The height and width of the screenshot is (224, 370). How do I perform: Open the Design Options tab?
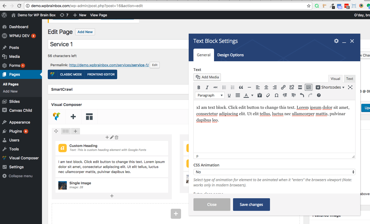(x=230, y=55)
